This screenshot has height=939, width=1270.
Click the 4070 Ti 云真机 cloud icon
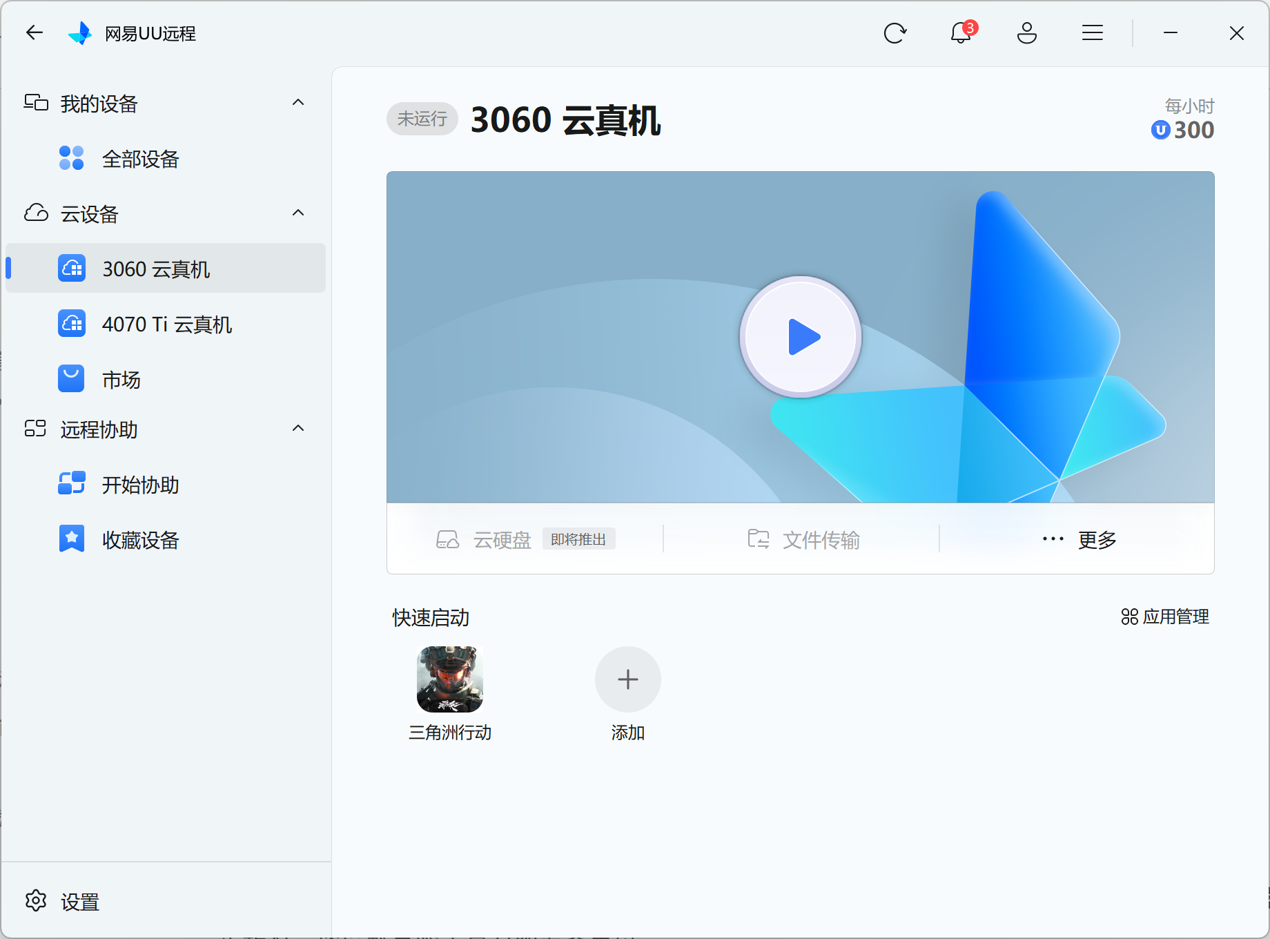point(72,323)
